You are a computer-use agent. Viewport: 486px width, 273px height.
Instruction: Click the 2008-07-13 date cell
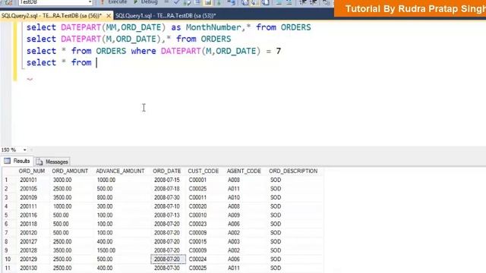pyautogui.click(x=167, y=215)
